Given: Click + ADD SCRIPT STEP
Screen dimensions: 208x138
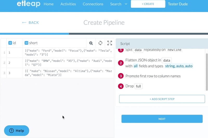Looking at the screenshot, I should click(x=162, y=99).
